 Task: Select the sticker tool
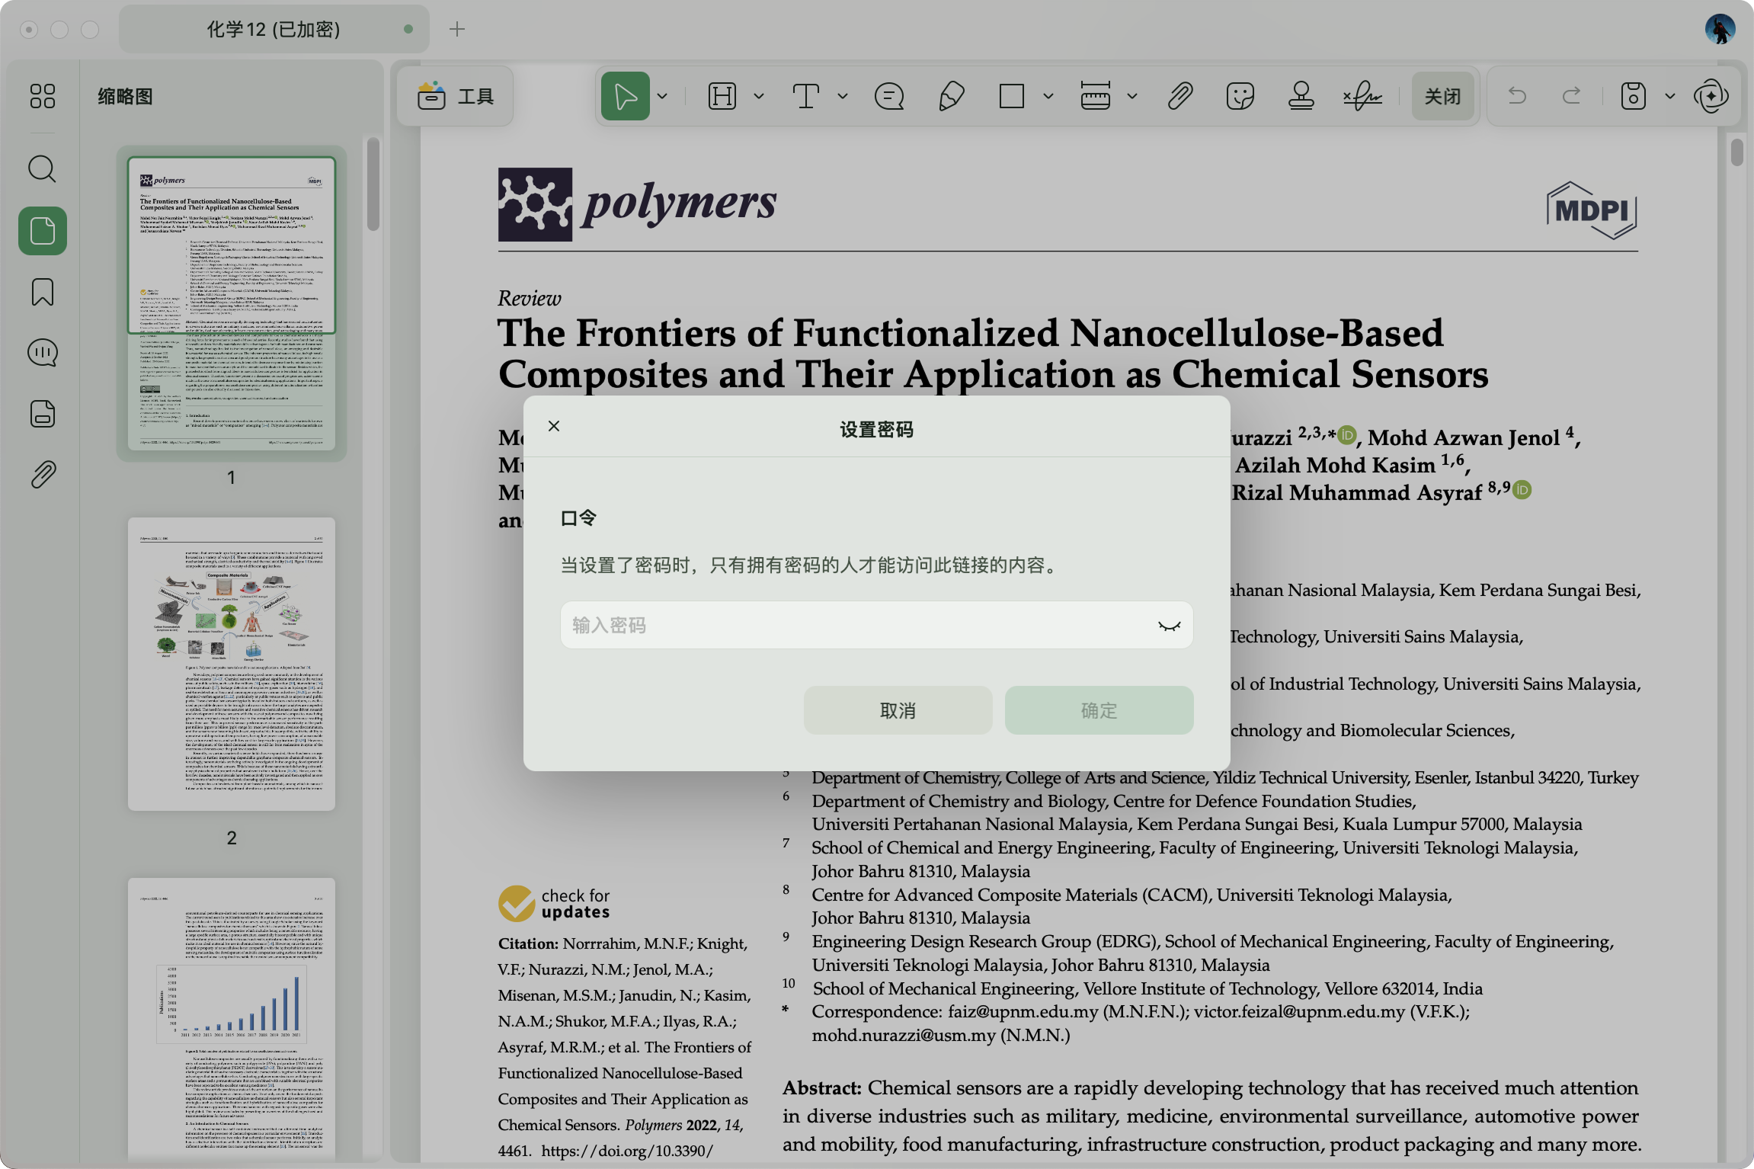click(x=1240, y=97)
